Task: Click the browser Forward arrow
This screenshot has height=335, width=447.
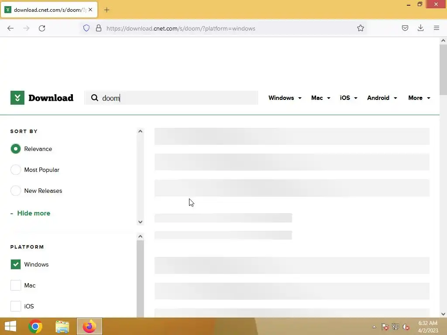Action: [26, 28]
